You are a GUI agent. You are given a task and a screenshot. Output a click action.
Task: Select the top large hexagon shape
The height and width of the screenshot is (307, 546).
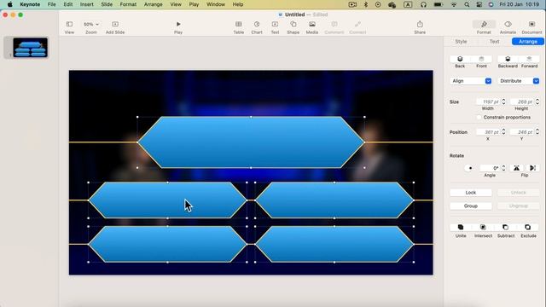[x=251, y=142]
